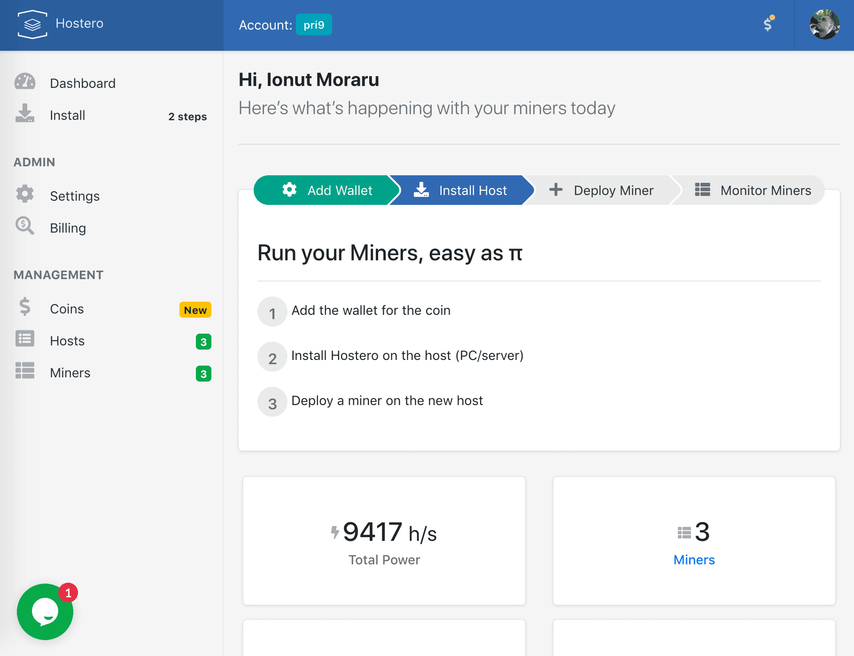Click the Hostero logo icon
The image size is (854, 656).
[32, 24]
